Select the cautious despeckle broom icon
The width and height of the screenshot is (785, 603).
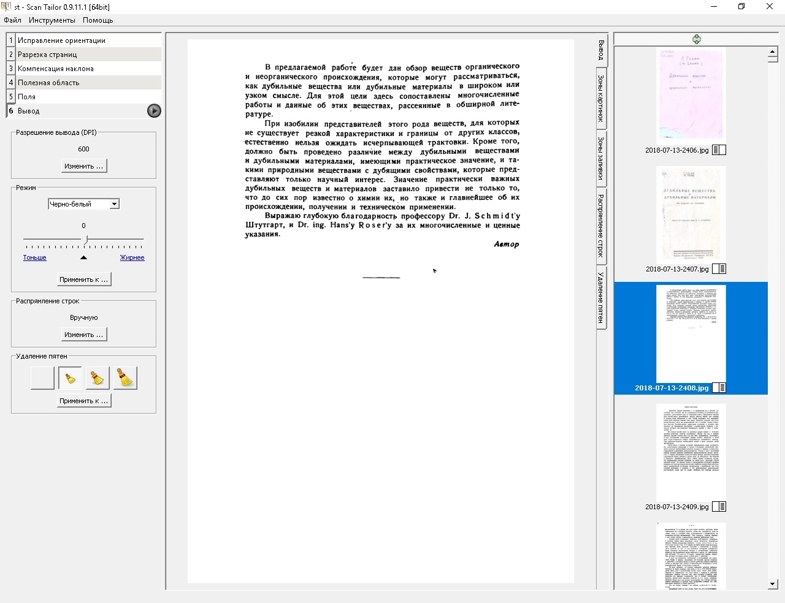coord(70,378)
